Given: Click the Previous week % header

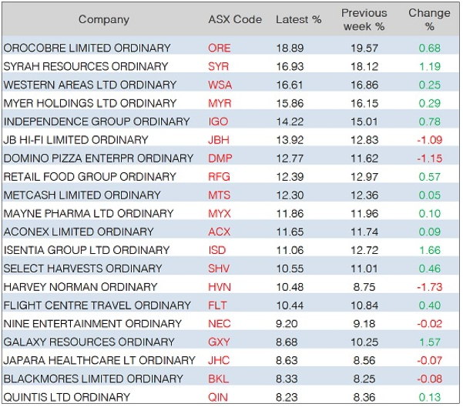Looking at the screenshot, I should coord(364,19).
